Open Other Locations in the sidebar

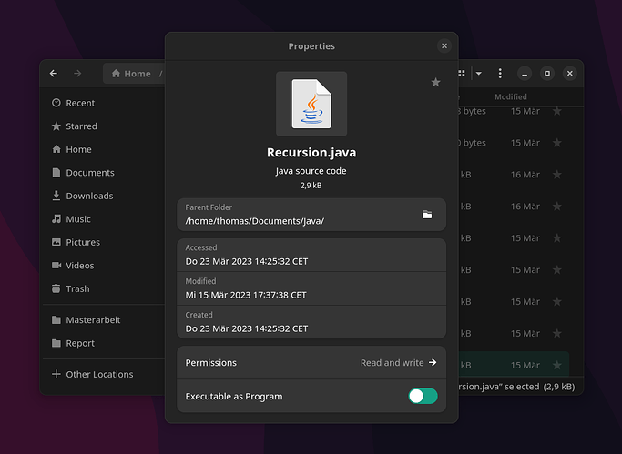tap(103, 374)
